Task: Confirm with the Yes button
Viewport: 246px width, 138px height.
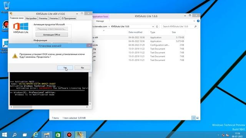Action: [65, 68]
